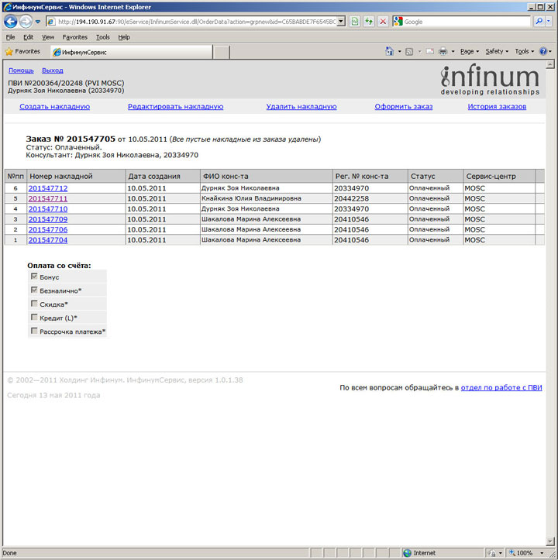
Task: Click the Compatibility View icon
Action: [x=355, y=22]
